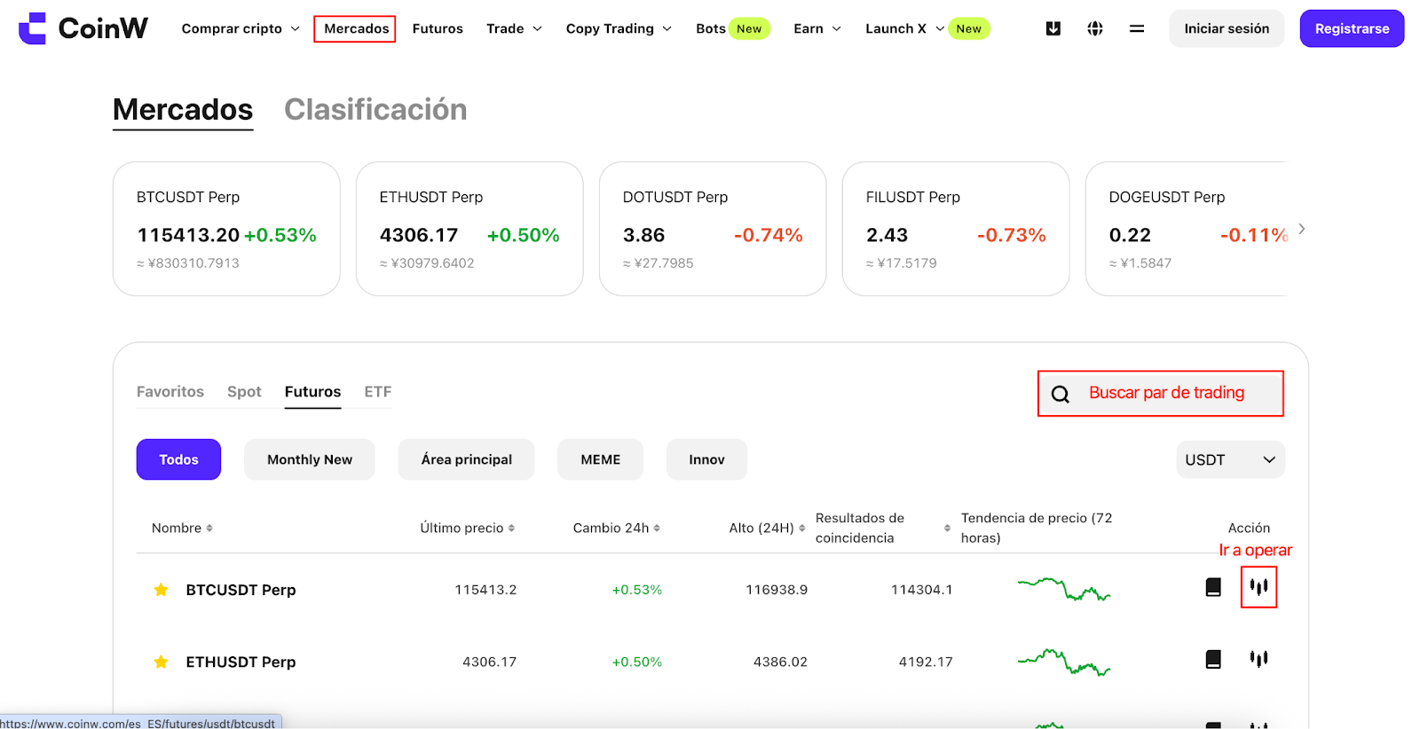Click the book guide icon for ETHUSDT Perp

tap(1213, 659)
